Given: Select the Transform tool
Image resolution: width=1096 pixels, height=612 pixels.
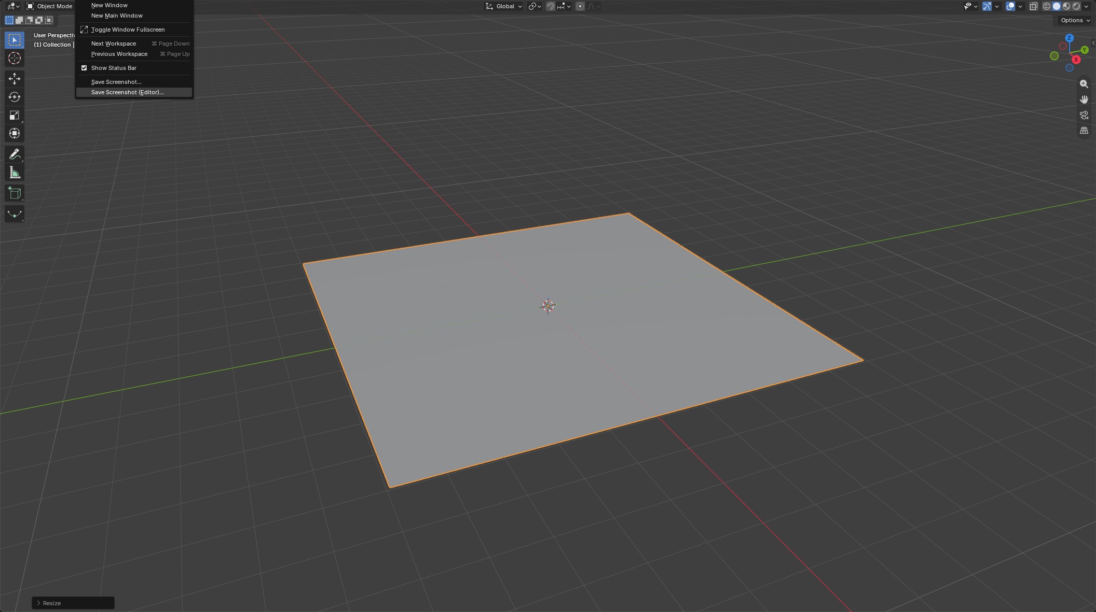Looking at the screenshot, I should click(x=15, y=133).
